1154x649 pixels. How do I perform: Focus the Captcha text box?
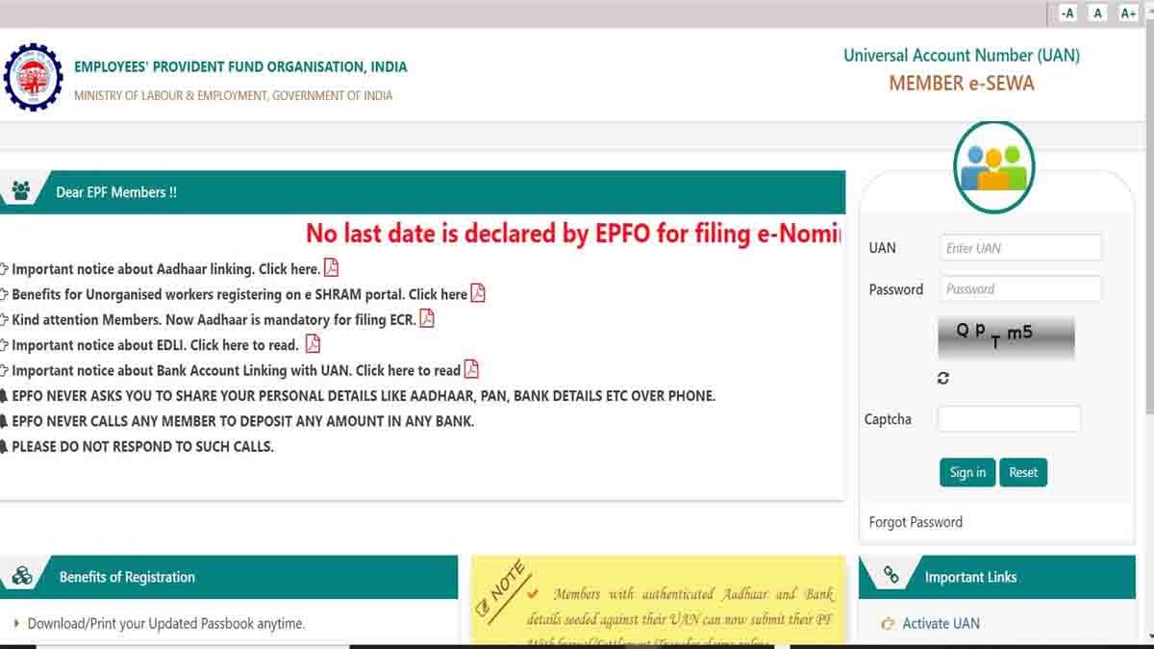pyautogui.click(x=1009, y=419)
